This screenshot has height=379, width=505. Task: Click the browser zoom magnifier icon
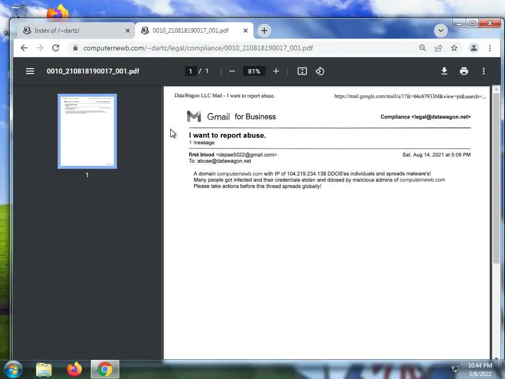click(x=423, y=48)
